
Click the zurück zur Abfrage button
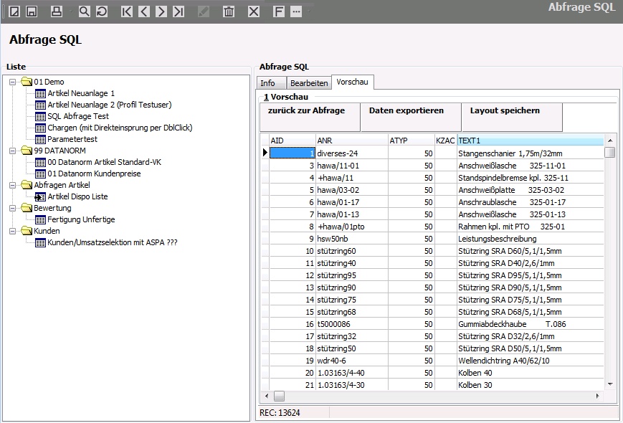click(x=310, y=117)
